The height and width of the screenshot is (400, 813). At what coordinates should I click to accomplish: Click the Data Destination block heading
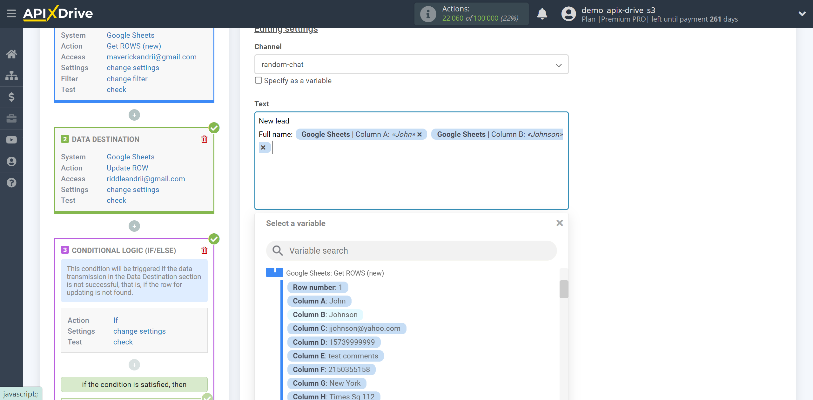(x=105, y=139)
